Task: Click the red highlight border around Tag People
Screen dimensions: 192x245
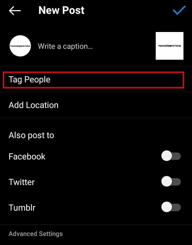Action: pyautogui.click(x=94, y=72)
